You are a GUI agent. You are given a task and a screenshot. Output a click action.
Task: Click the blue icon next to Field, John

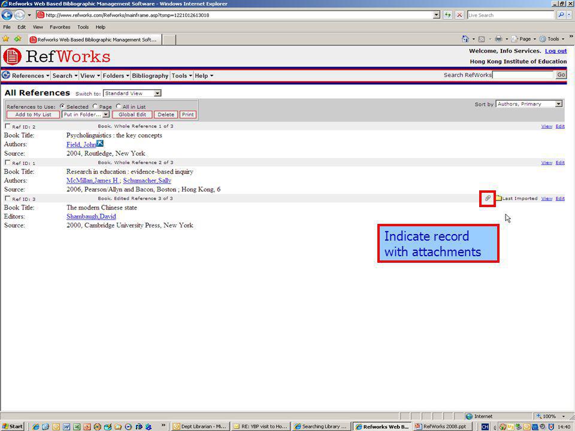tap(100, 143)
